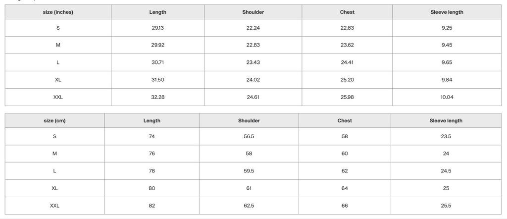Click Sleeve length header in the cm table

(446, 120)
